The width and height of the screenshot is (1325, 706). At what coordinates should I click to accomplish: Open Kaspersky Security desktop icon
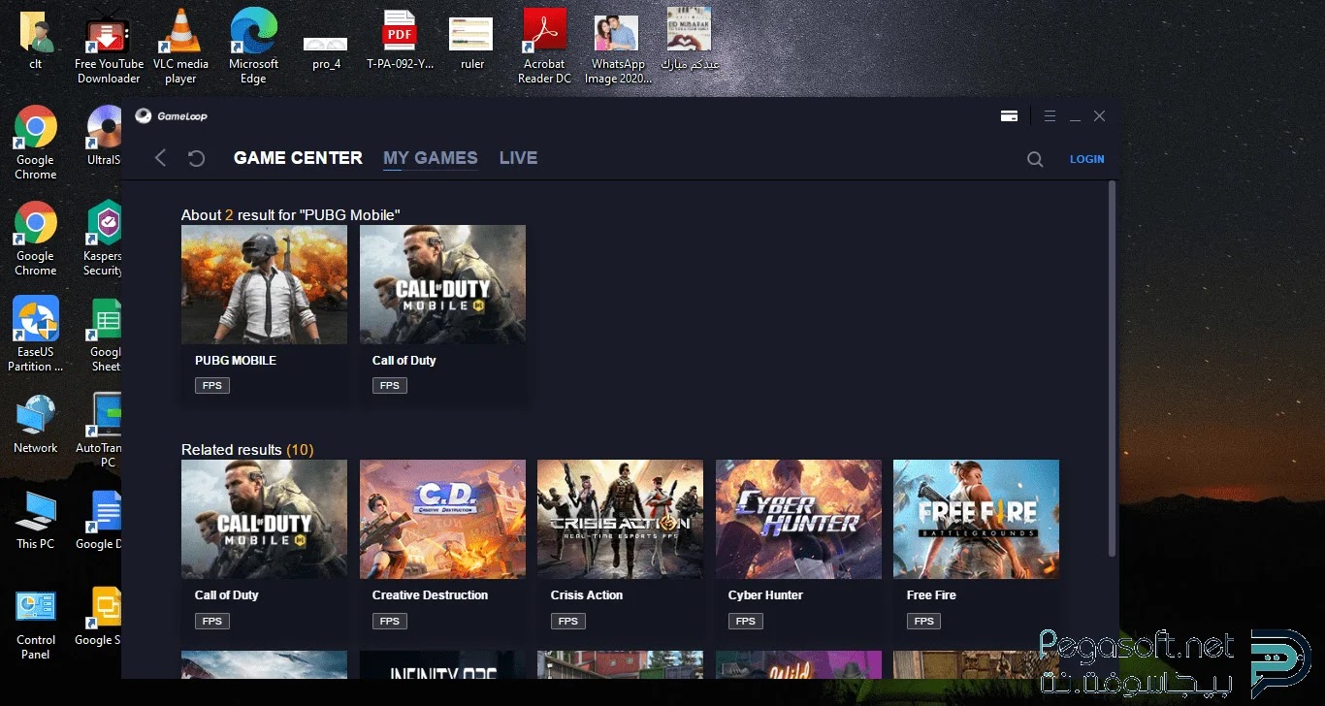coord(103,239)
